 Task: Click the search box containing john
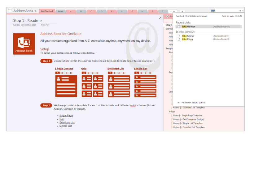click(x=224, y=11)
